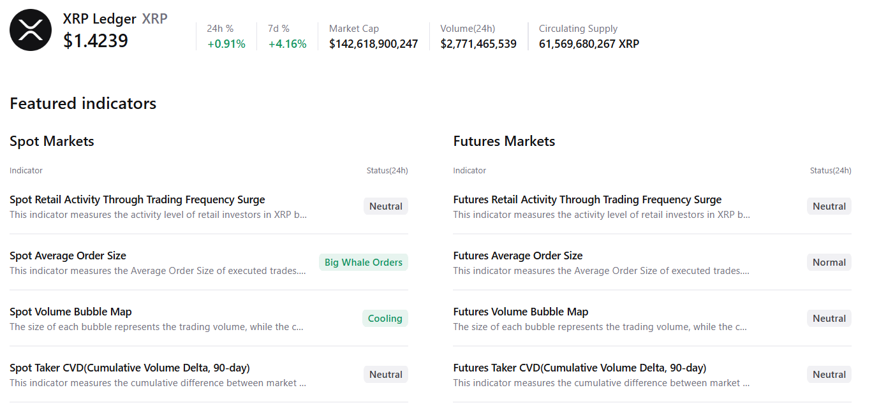Click the 7d % change value
The width and height of the screenshot is (879, 411).
pyautogui.click(x=287, y=44)
